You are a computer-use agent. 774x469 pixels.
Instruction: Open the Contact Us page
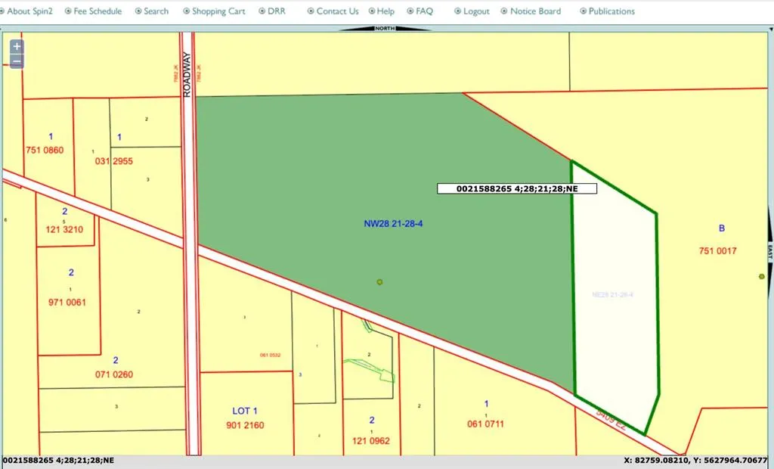(338, 11)
